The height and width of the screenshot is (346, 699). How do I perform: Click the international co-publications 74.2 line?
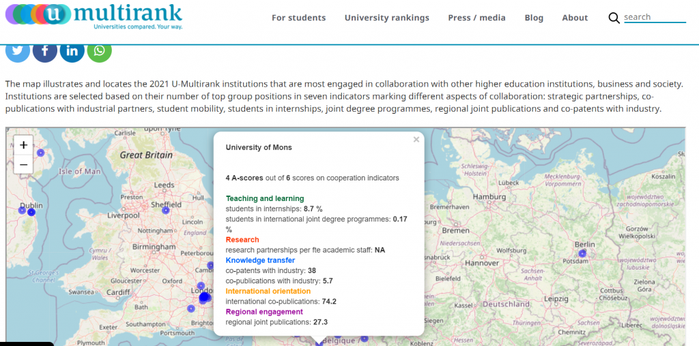point(281,302)
